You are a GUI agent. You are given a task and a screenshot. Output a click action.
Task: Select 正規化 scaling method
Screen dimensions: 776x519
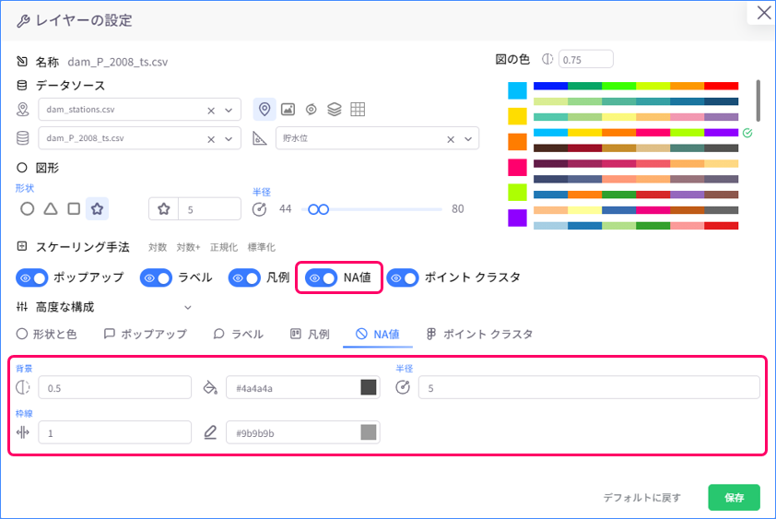click(x=224, y=247)
